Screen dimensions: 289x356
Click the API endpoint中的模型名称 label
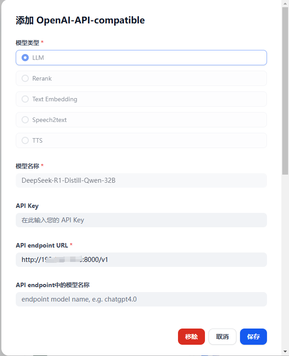[53, 285]
